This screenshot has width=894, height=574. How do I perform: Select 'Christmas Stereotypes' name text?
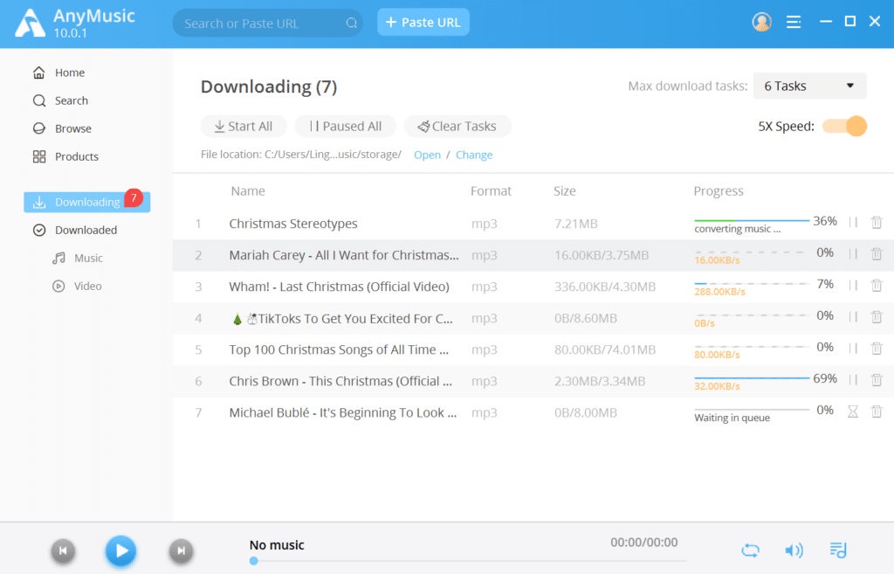point(293,224)
